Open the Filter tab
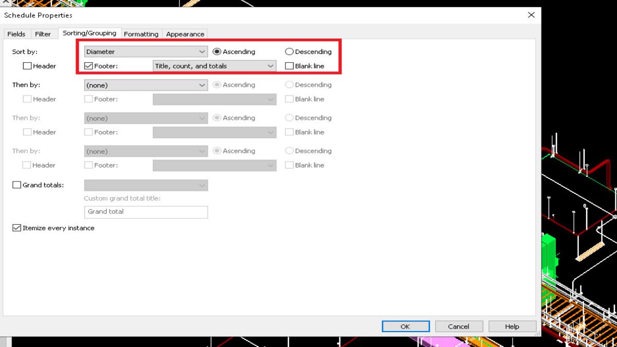 tap(43, 34)
